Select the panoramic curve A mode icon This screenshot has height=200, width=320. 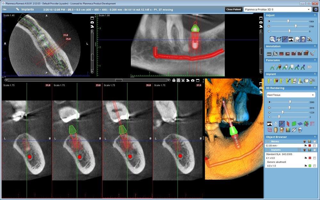(297, 67)
